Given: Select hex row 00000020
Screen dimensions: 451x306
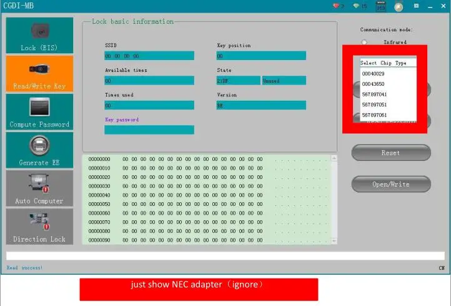Looking at the screenshot, I should tap(207, 177).
